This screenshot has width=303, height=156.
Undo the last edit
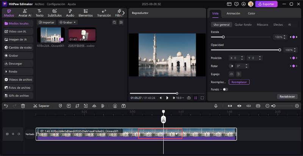(x=6, y=106)
